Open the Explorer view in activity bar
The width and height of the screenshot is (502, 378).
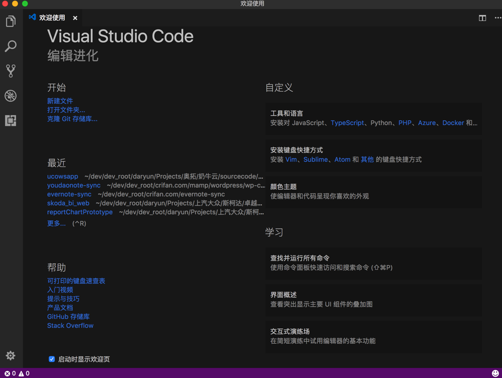10,21
